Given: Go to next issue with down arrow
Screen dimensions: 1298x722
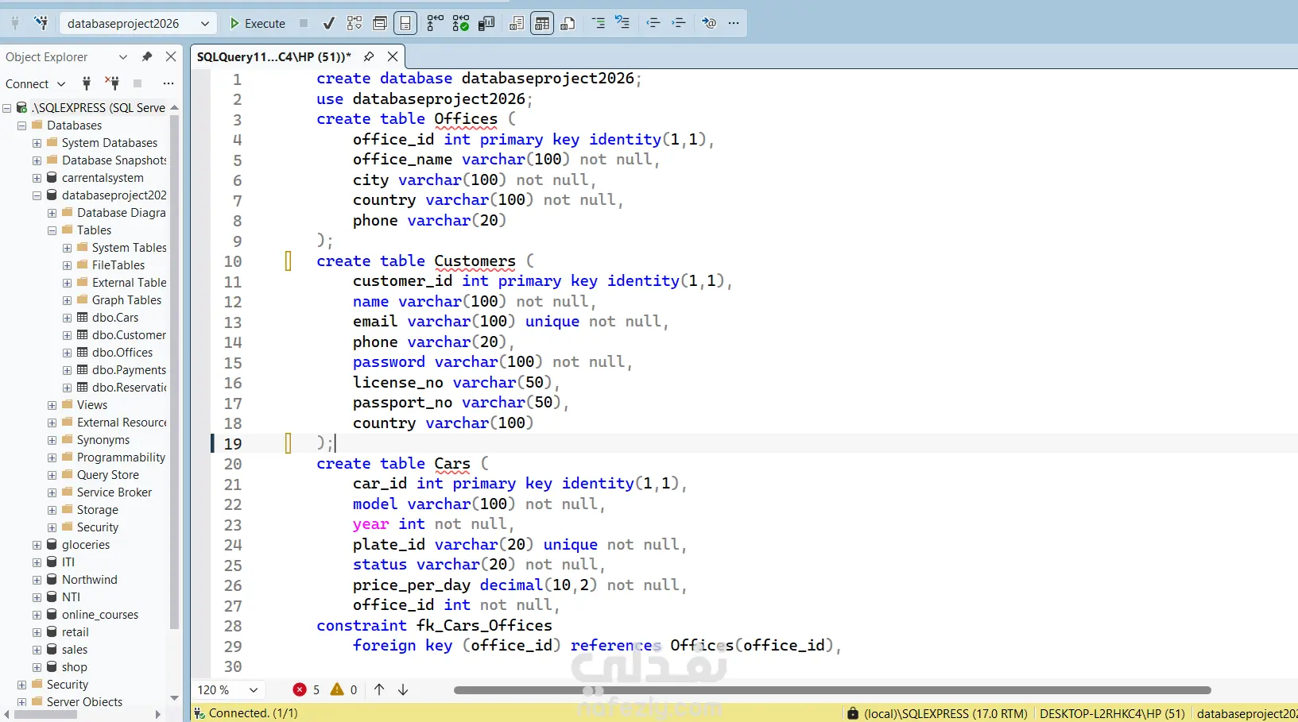Looking at the screenshot, I should pyautogui.click(x=403, y=689).
